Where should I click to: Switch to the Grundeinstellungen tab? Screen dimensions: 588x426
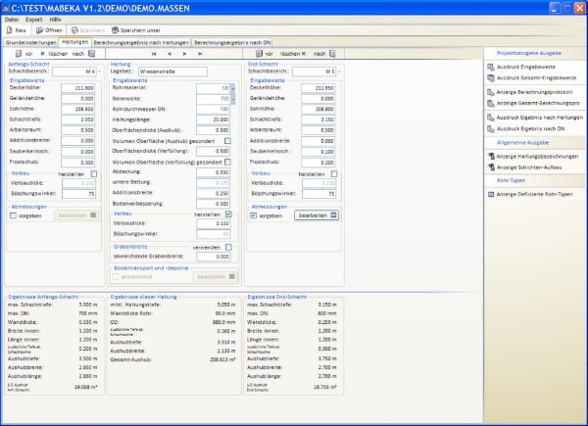pos(30,43)
